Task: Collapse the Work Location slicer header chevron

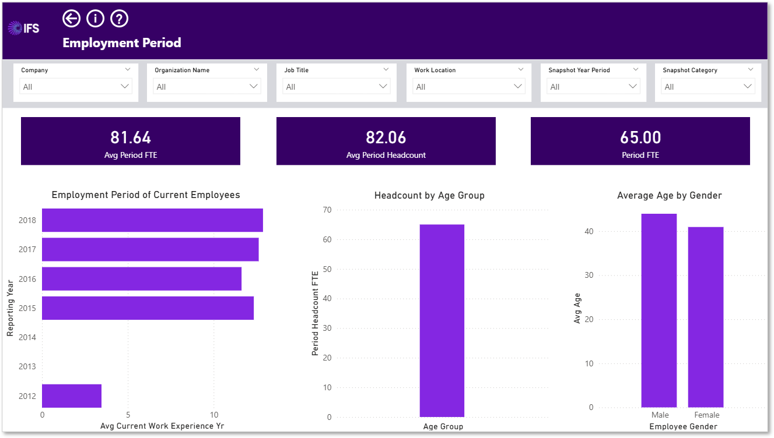Action: point(521,69)
